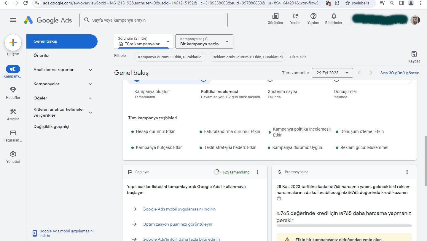Click the ₪765 spending progress bar
Image resolution: width=427 pixels, height=241 pixels.
click(x=344, y=226)
